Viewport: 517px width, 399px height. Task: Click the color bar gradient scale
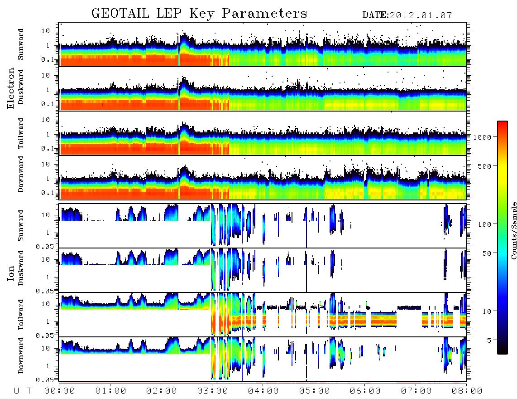click(x=503, y=238)
